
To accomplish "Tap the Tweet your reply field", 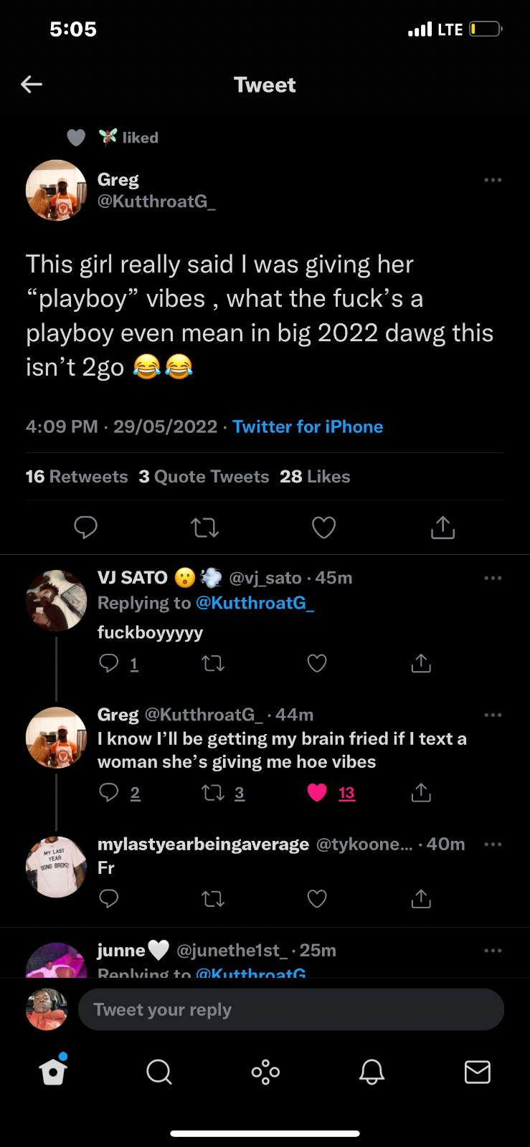I will pyautogui.click(x=290, y=1009).
